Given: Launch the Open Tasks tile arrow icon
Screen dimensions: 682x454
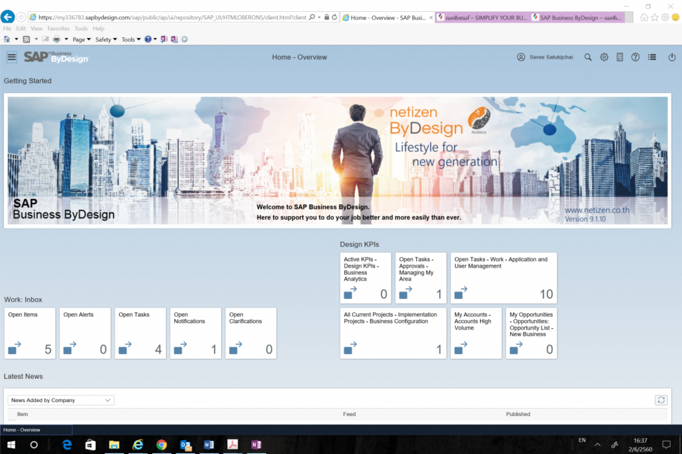Looking at the screenshot, I should (x=125, y=347).
